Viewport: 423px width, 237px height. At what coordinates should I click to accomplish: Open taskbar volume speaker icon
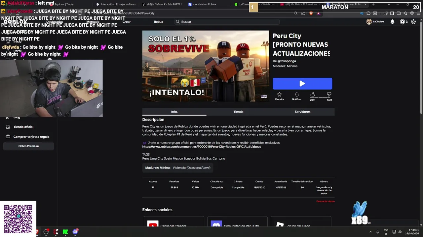click(400, 232)
